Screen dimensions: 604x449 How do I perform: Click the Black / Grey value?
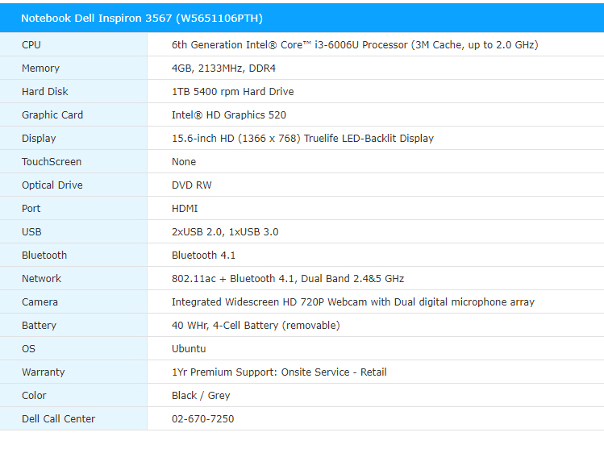201,396
